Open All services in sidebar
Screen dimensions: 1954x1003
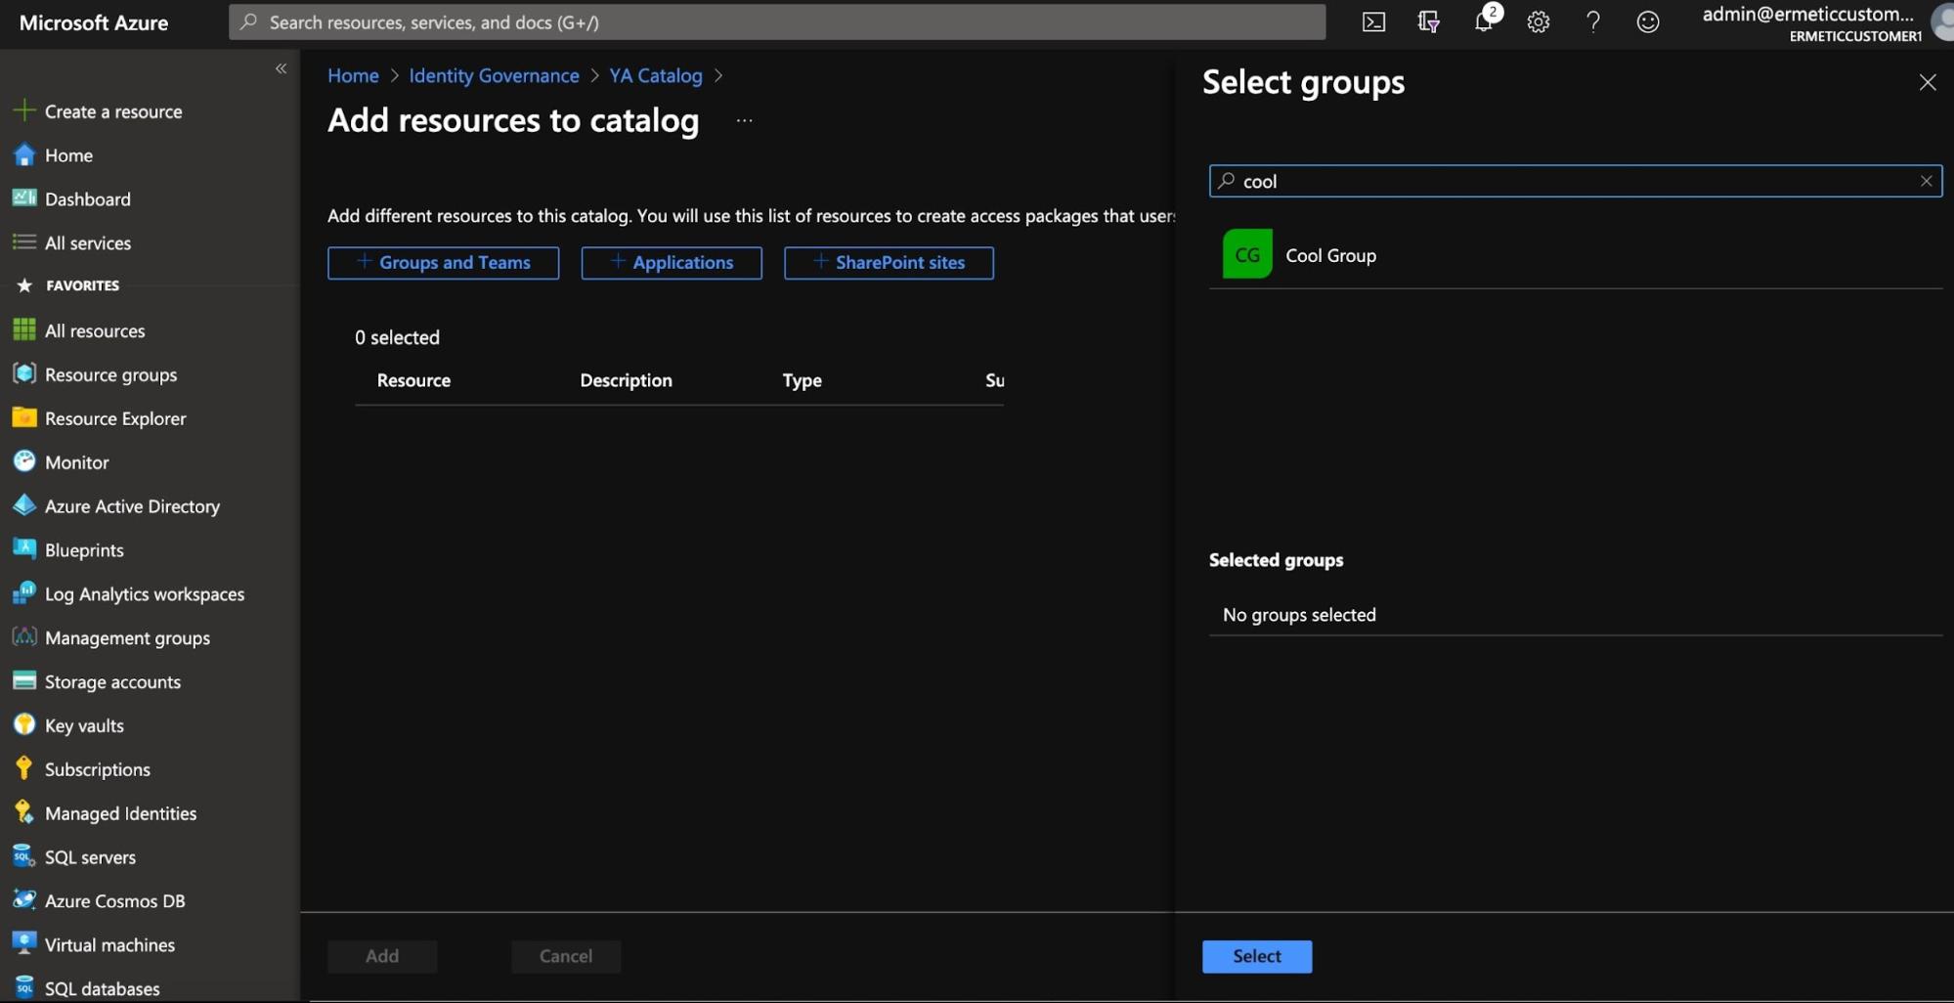[88, 243]
